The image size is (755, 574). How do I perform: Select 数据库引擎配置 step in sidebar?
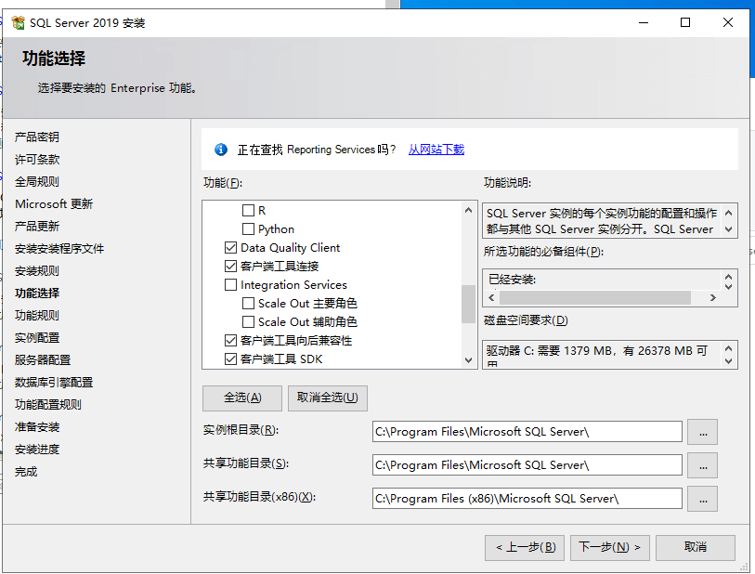[x=54, y=383]
